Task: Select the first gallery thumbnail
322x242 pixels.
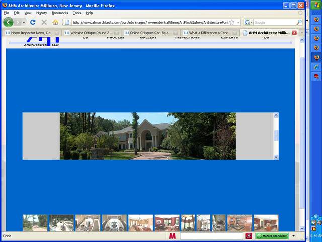Action: point(35,223)
